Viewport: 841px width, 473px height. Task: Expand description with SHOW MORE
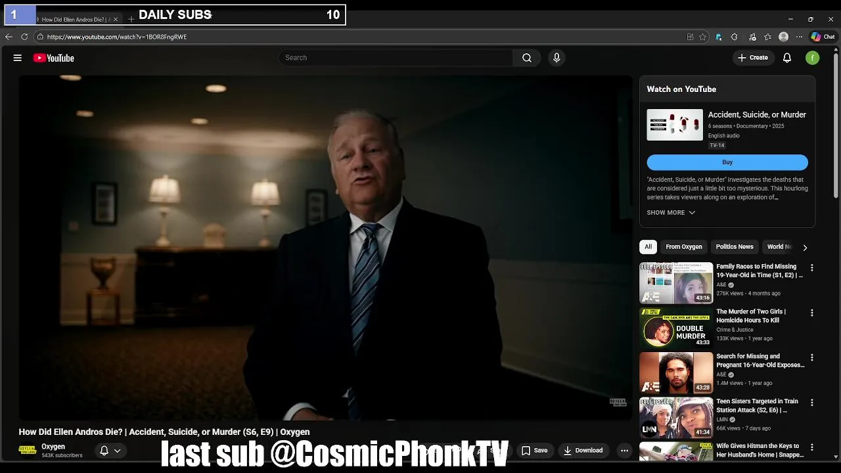click(671, 213)
